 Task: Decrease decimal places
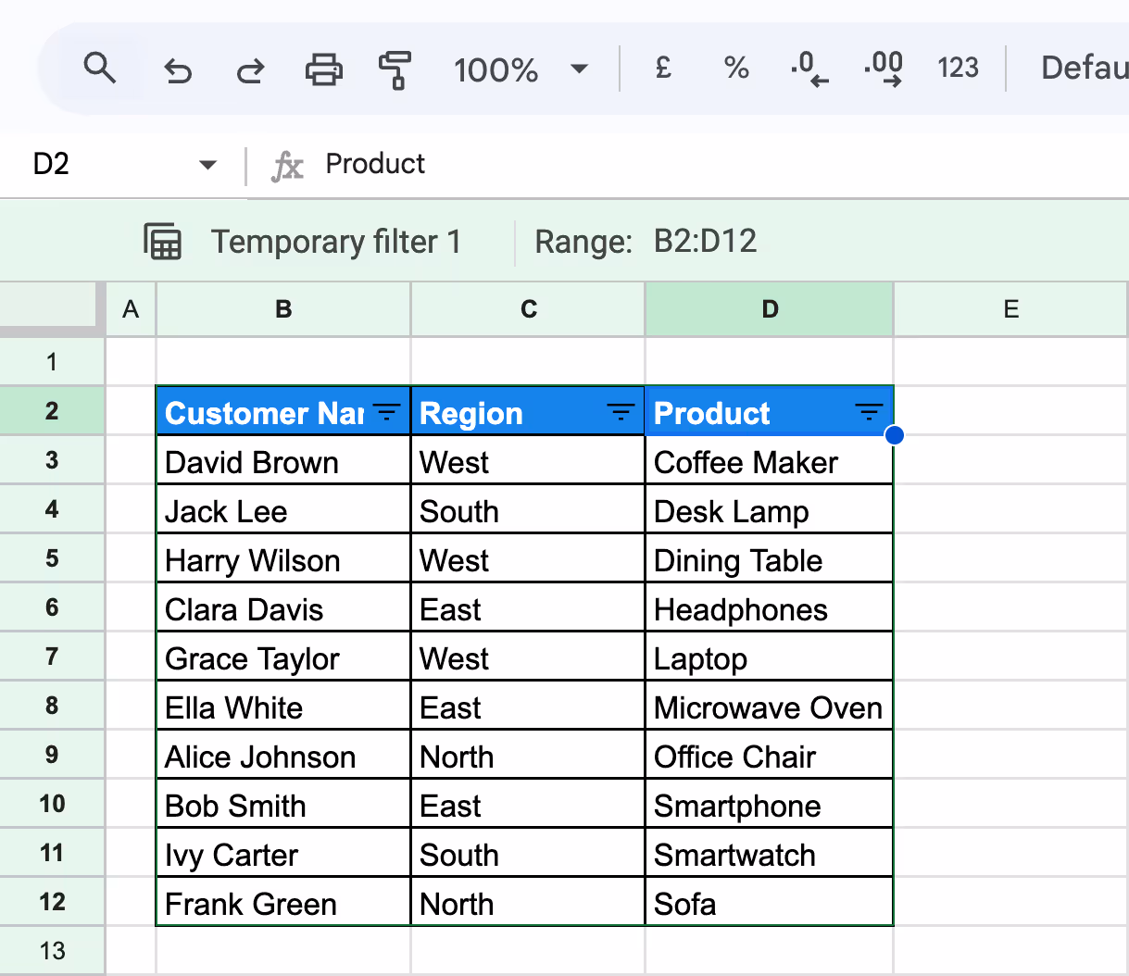tap(809, 68)
